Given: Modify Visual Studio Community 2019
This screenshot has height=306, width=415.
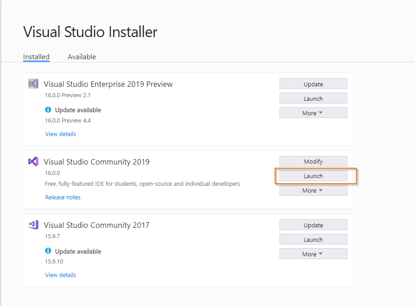Looking at the screenshot, I should [x=313, y=161].
